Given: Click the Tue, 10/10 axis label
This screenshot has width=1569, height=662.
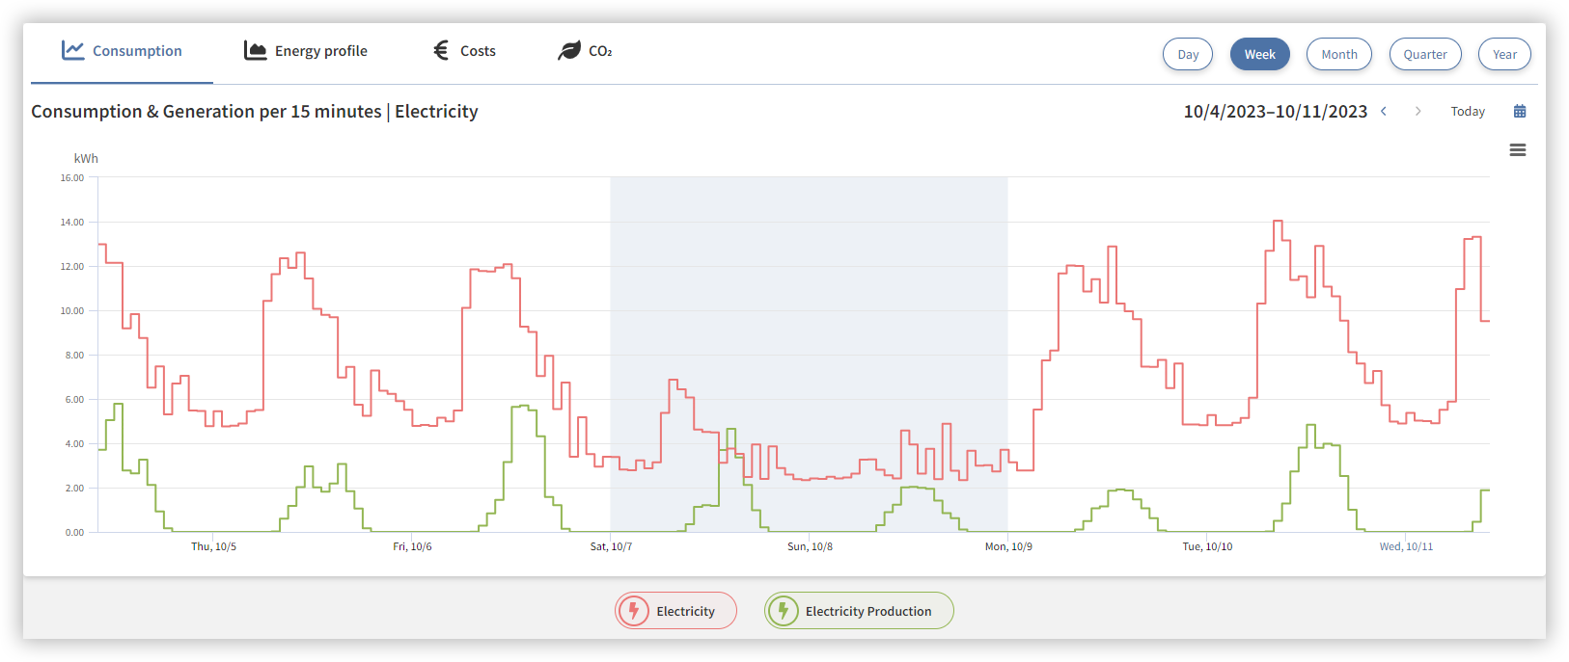Looking at the screenshot, I should [1207, 546].
